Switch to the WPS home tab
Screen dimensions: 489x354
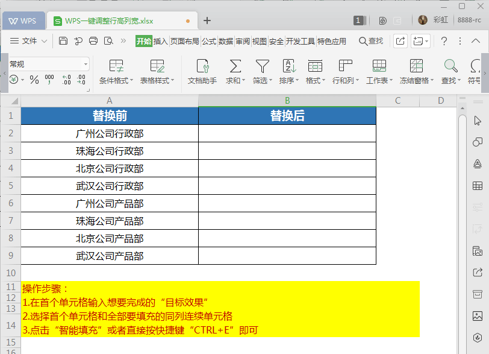click(23, 21)
